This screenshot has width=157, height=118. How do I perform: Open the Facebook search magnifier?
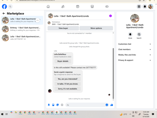coord(10,7)
